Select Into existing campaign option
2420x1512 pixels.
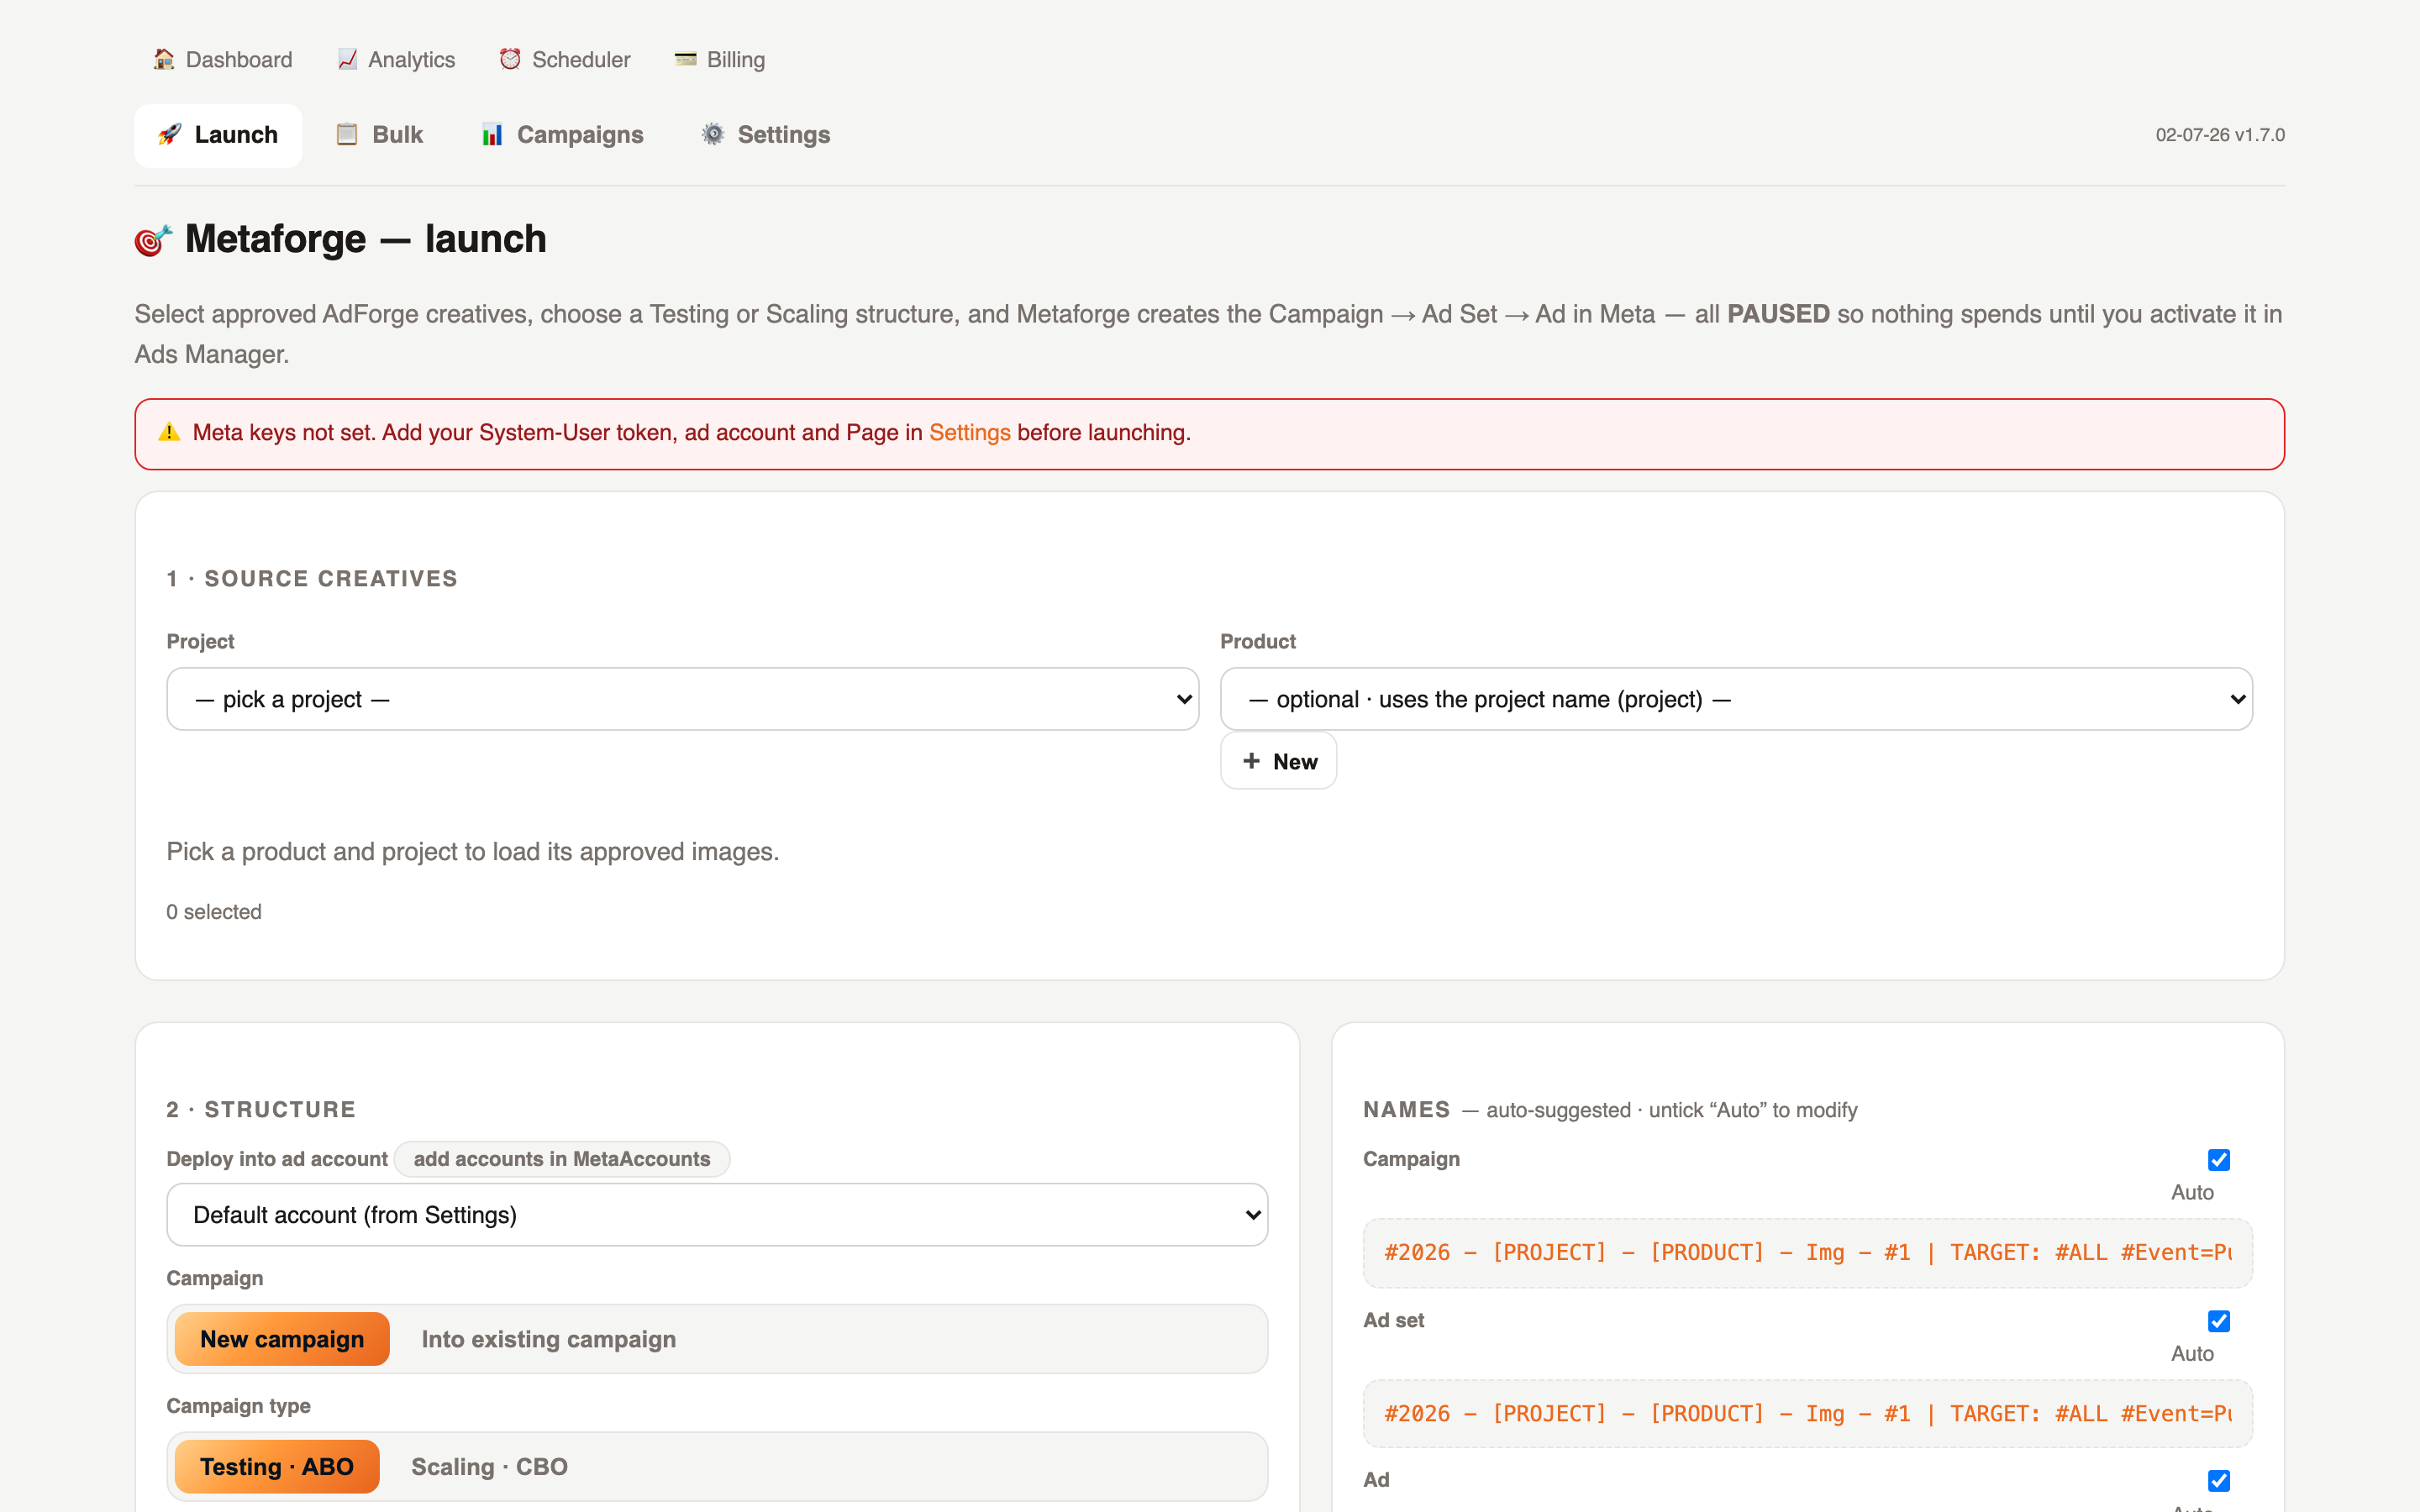[549, 1339]
